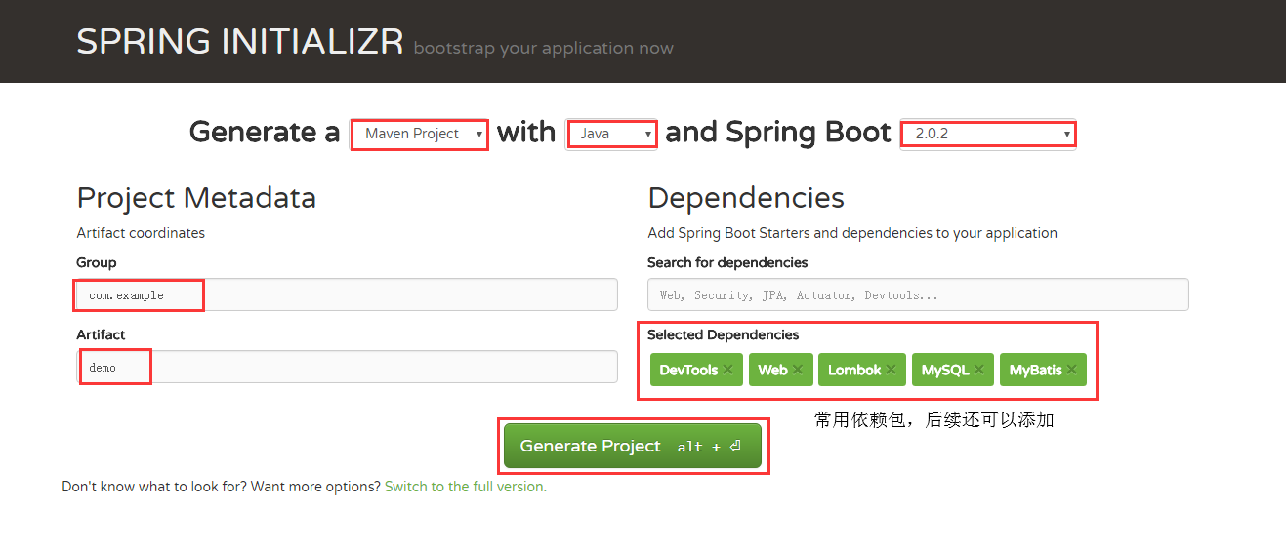Focus the Artifact input field

[x=347, y=367]
